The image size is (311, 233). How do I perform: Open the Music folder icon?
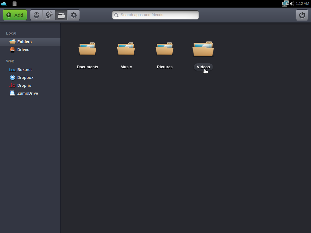126,49
